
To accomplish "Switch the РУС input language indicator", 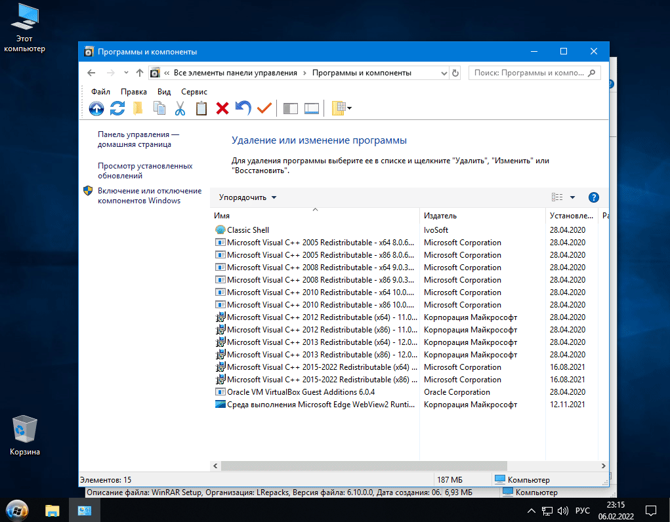I will coord(583,510).
